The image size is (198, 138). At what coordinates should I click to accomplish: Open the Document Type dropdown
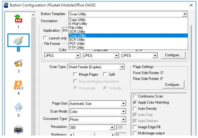pyautogui.click(x=123, y=120)
